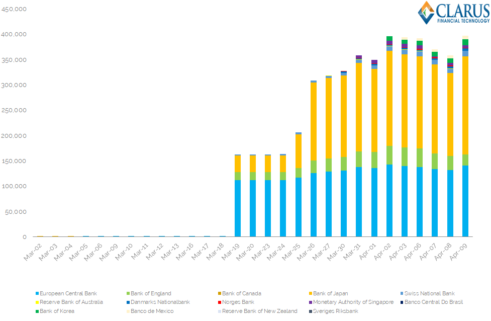Click the European Central Bank legend swatch

click(x=37, y=293)
